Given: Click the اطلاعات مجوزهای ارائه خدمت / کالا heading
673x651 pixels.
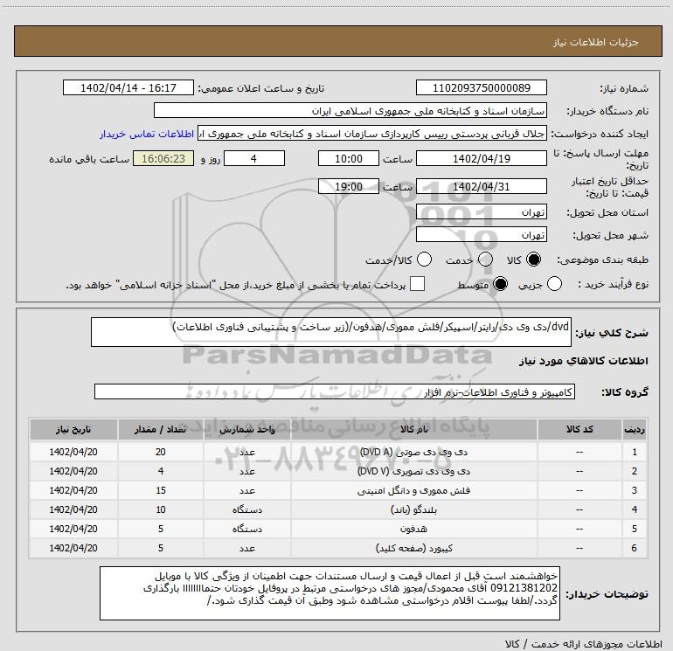Looking at the screenshot, I should [584, 644].
